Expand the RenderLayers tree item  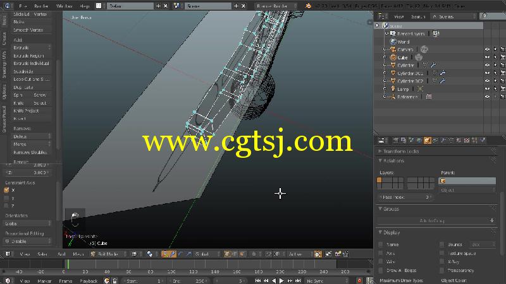tap(386, 33)
